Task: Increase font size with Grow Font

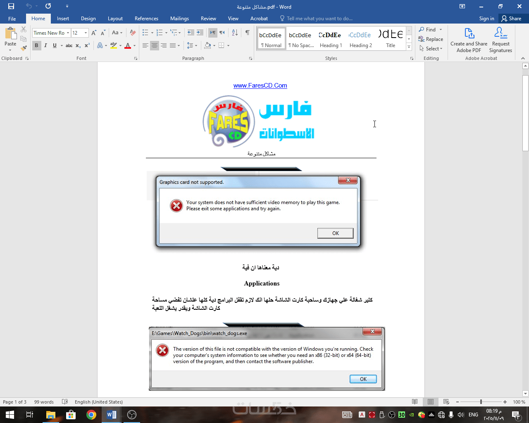Action: point(94,33)
